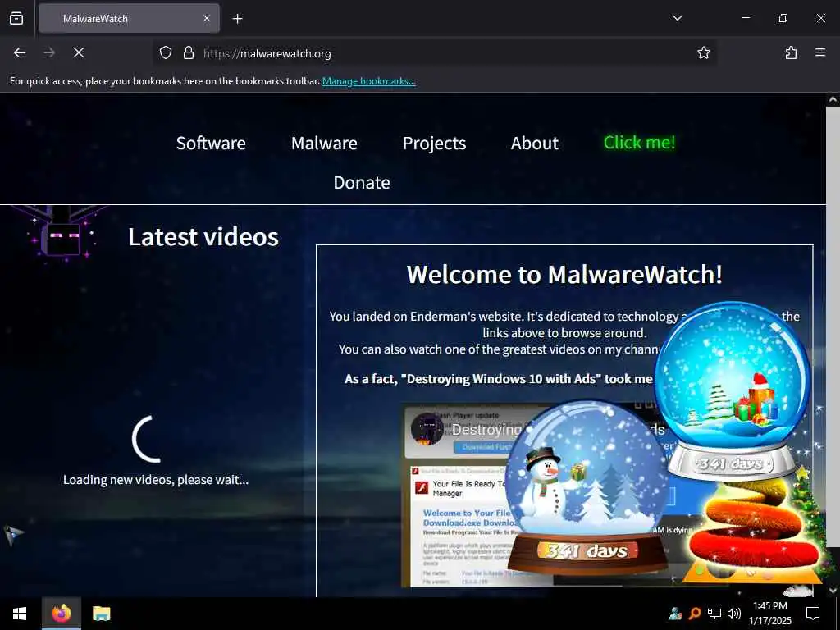This screenshot has width=840, height=630.
Task: Close the MalwareWatch tab
Action: point(207,19)
